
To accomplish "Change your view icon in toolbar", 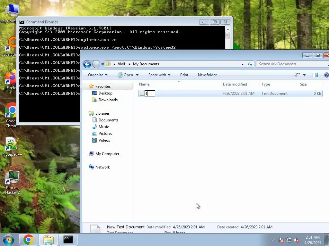I will pyautogui.click(x=297, y=75).
